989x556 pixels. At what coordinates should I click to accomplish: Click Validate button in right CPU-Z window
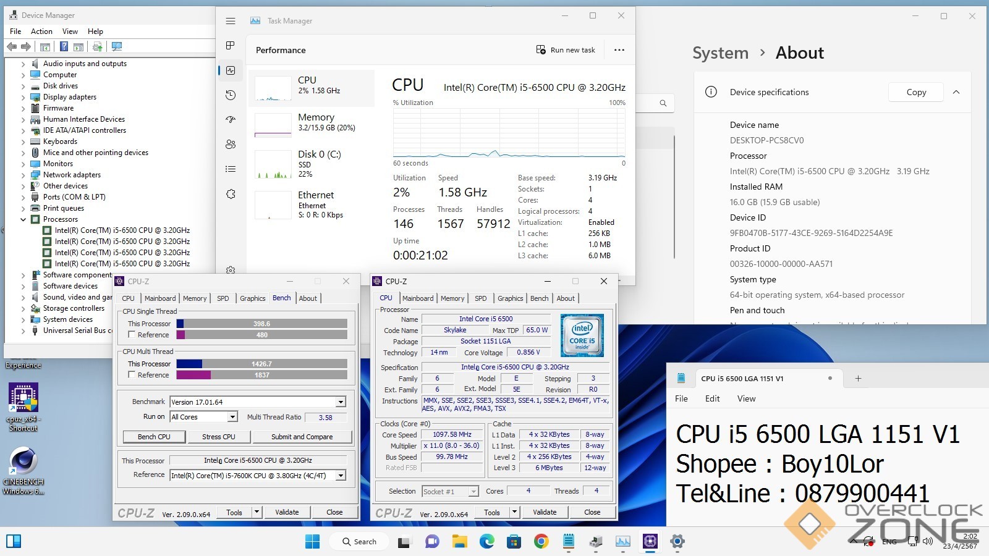click(x=545, y=512)
